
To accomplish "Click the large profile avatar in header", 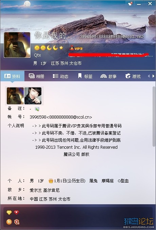I will 17,45.
